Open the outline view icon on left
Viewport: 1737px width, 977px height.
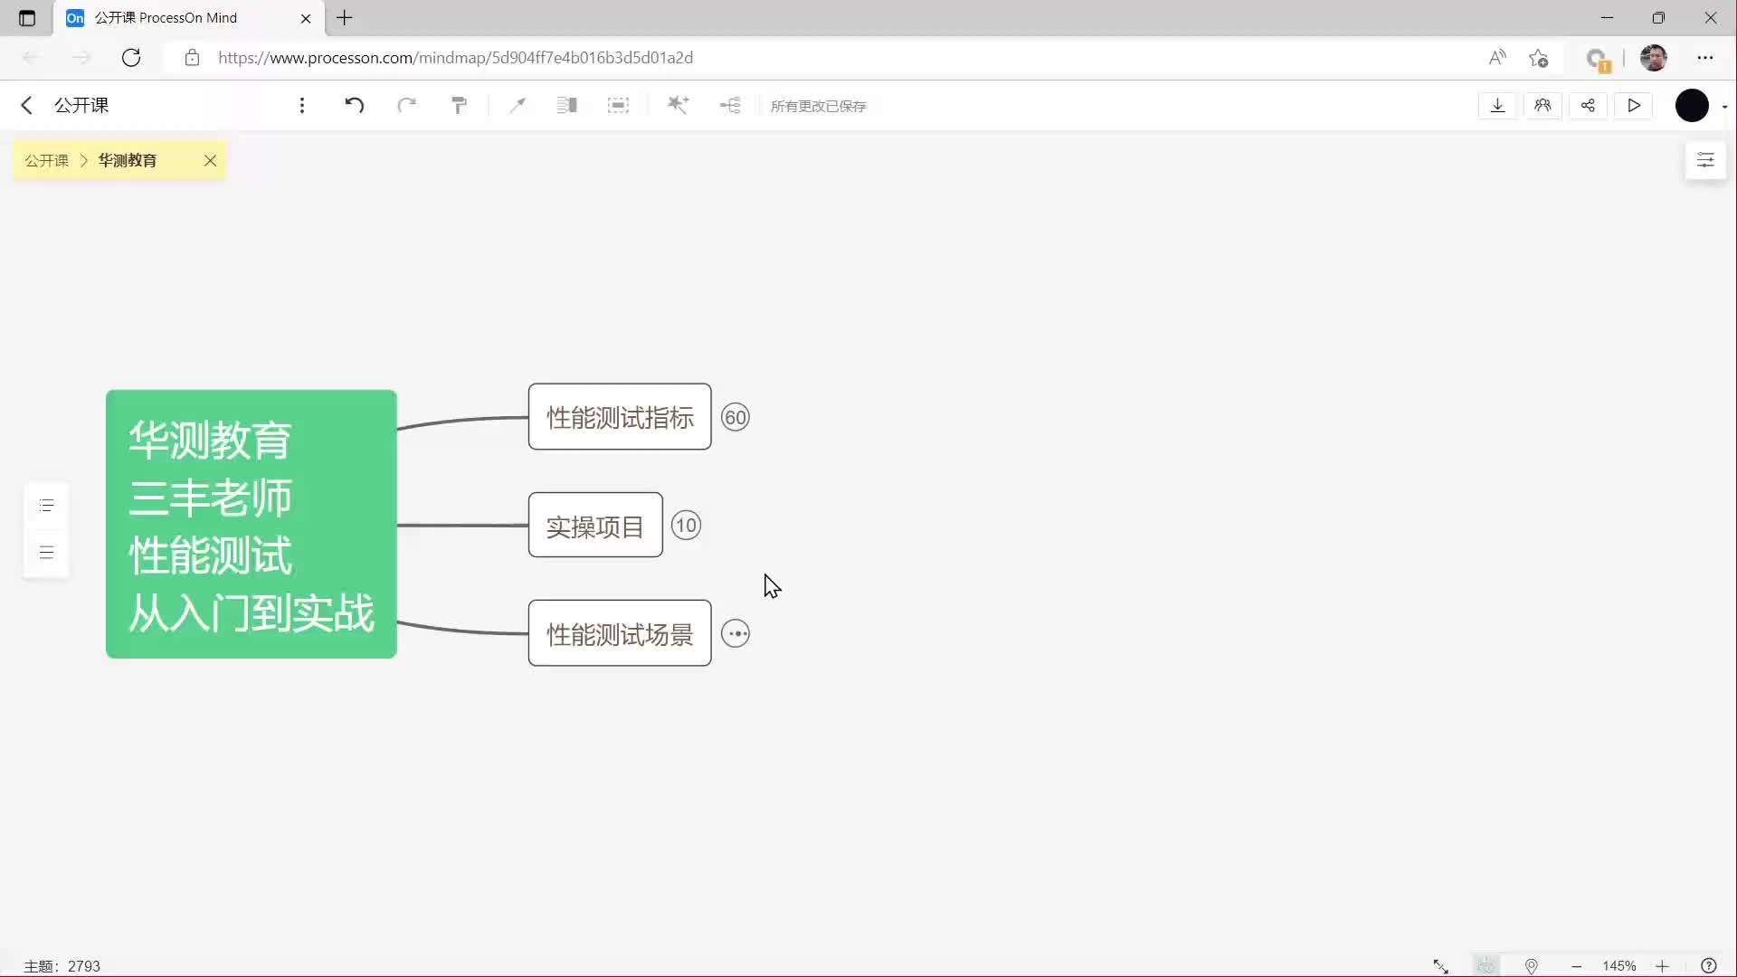pos(47,505)
